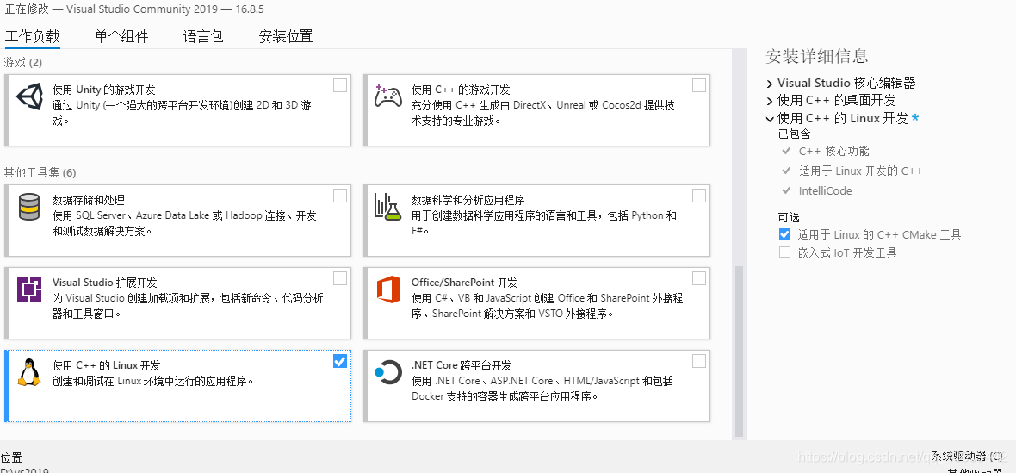Click the IntelliCode included item

point(825,191)
